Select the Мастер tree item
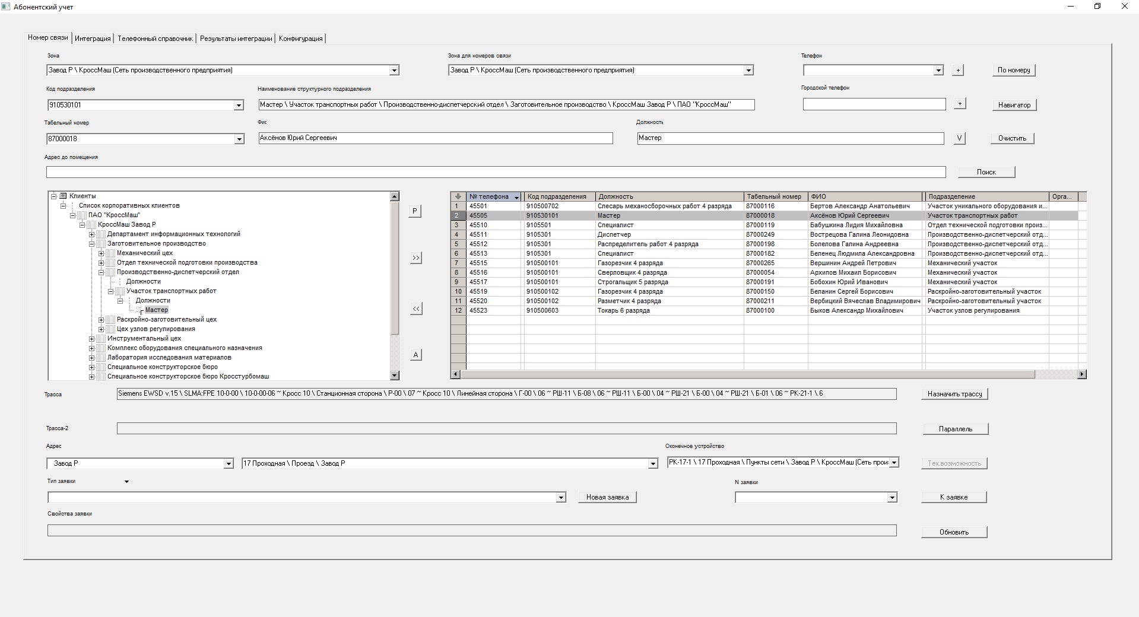1139x617 pixels. tap(157, 310)
